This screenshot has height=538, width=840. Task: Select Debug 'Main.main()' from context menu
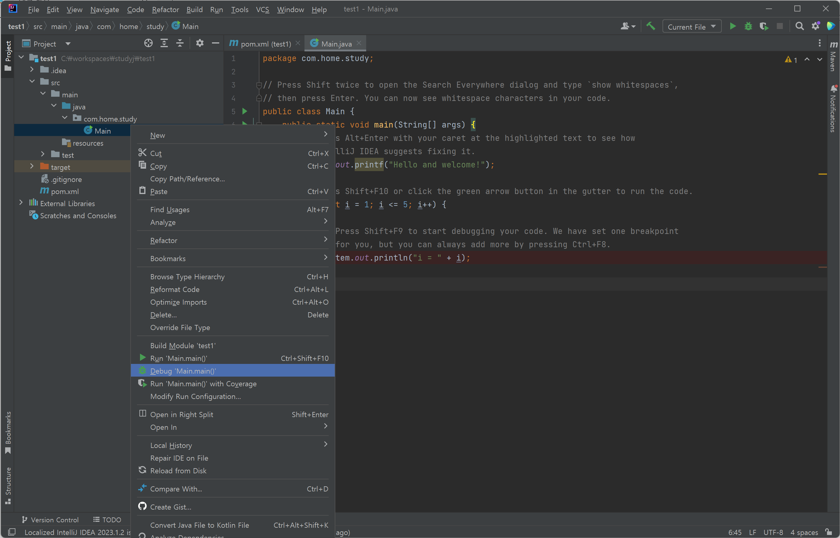pyautogui.click(x=183, y=371)
